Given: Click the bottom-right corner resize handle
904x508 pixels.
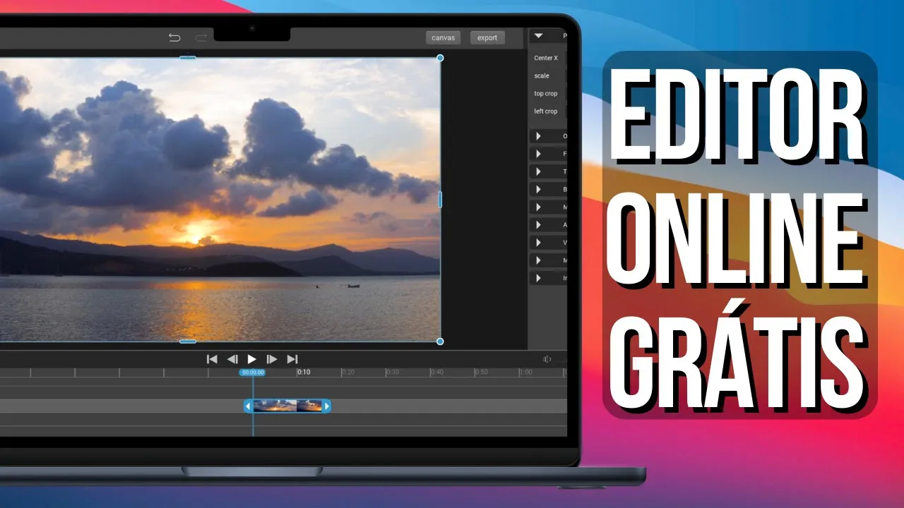Looking at the screenshot, I should click(x=440, y=341).
